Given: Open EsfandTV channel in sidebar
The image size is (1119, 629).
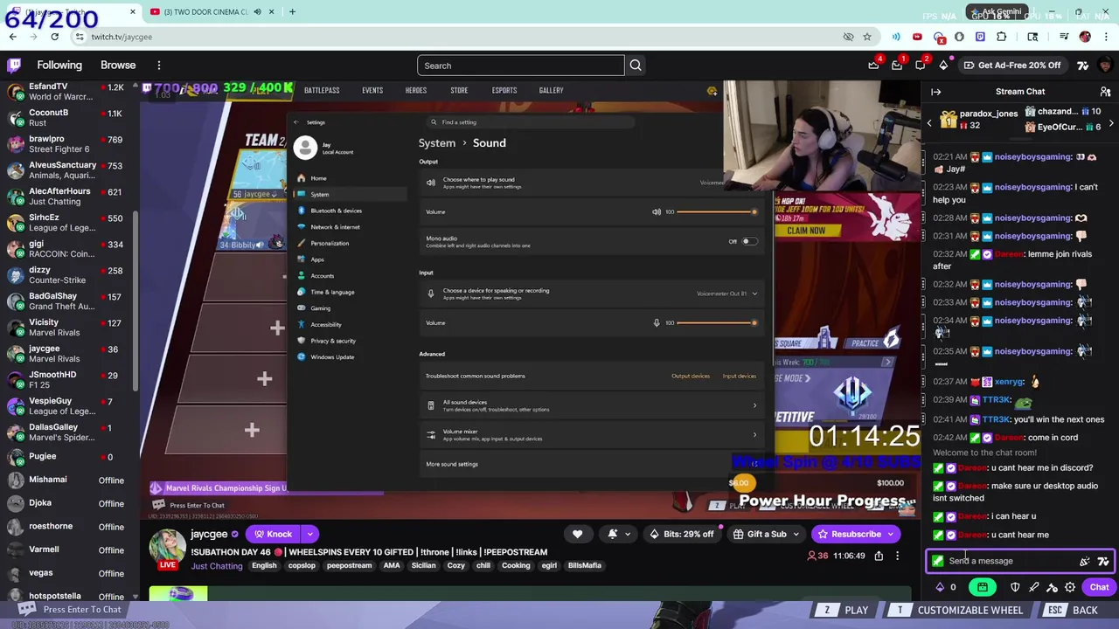Looking at the screenshot, I should pos(68,91).
